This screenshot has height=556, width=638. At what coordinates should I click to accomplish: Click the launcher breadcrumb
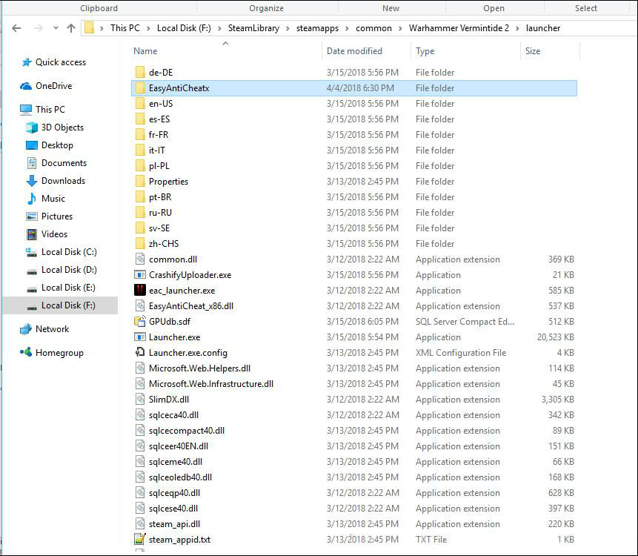click(x=543, y=28)
